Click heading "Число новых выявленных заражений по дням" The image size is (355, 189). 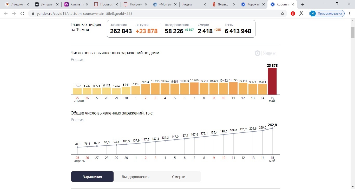[115, 53]
